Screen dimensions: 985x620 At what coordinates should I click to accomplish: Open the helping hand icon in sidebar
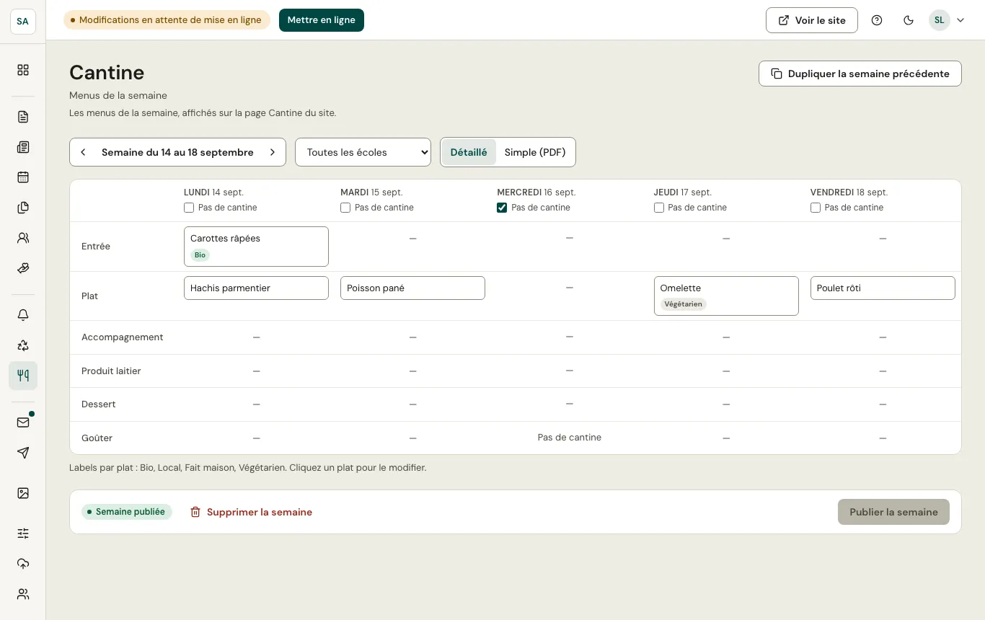click(x=23, y=268)
